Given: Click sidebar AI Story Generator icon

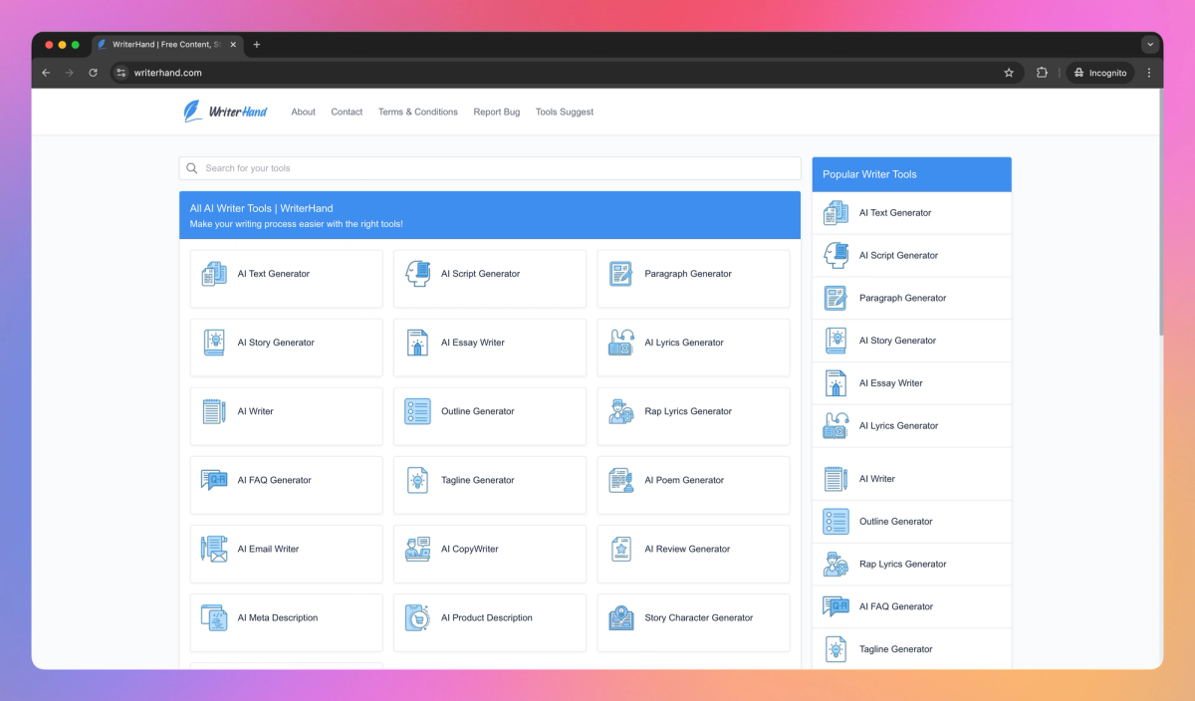Looking at the screenshot, I should tap(836, 341).
